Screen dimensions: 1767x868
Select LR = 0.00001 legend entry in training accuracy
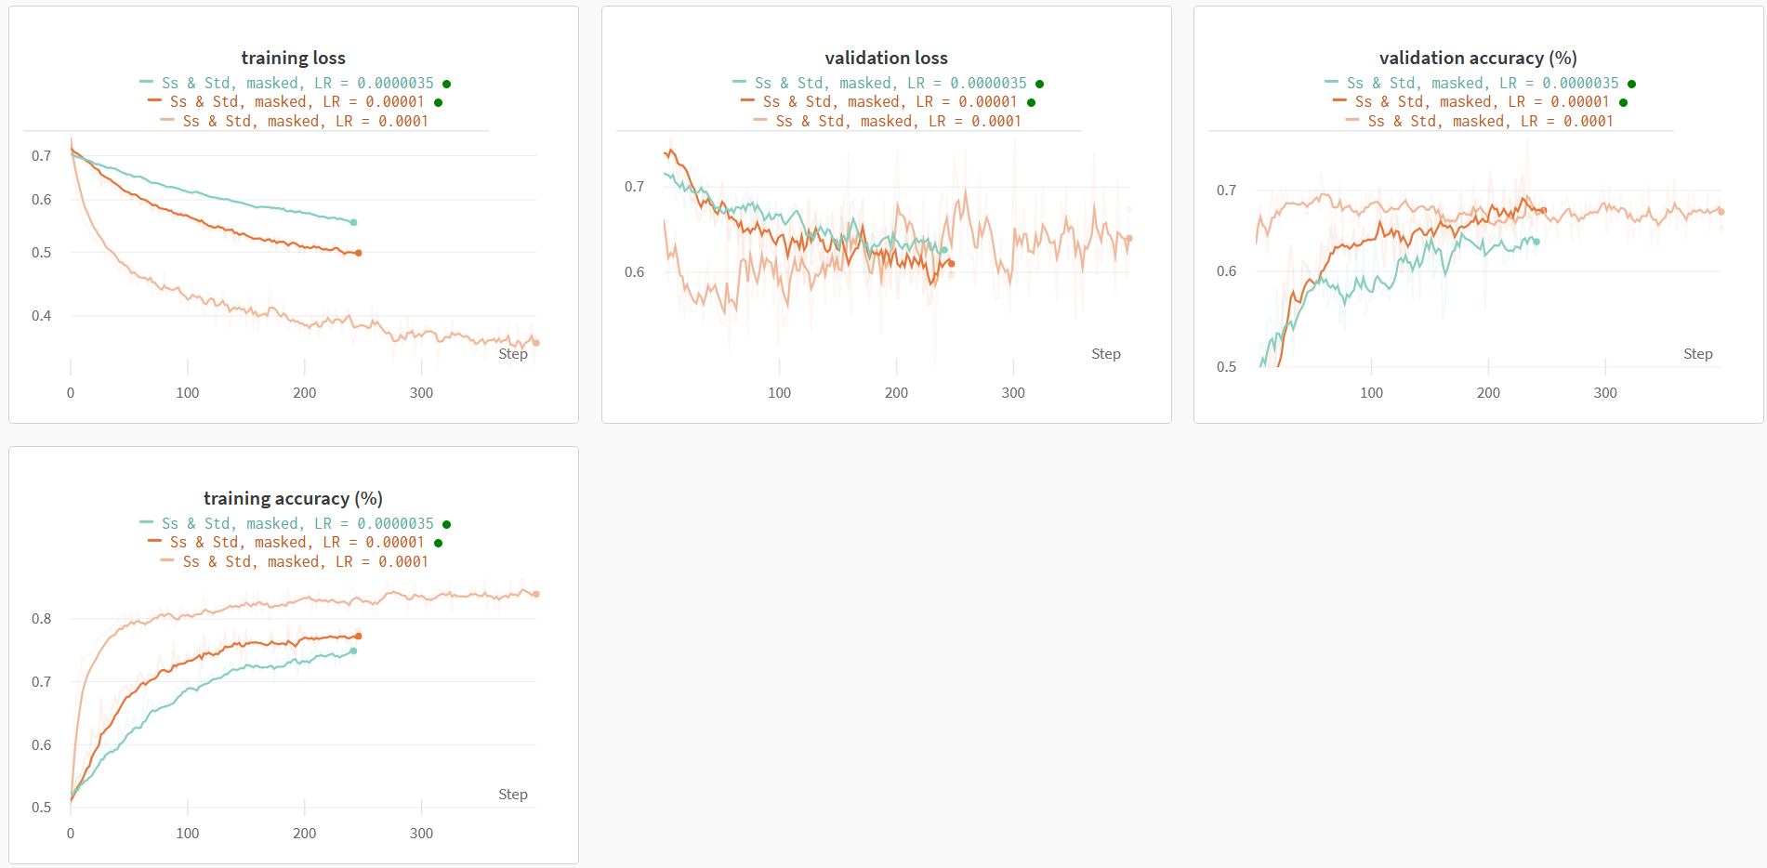pyautogui.click(x=297, y=542)
